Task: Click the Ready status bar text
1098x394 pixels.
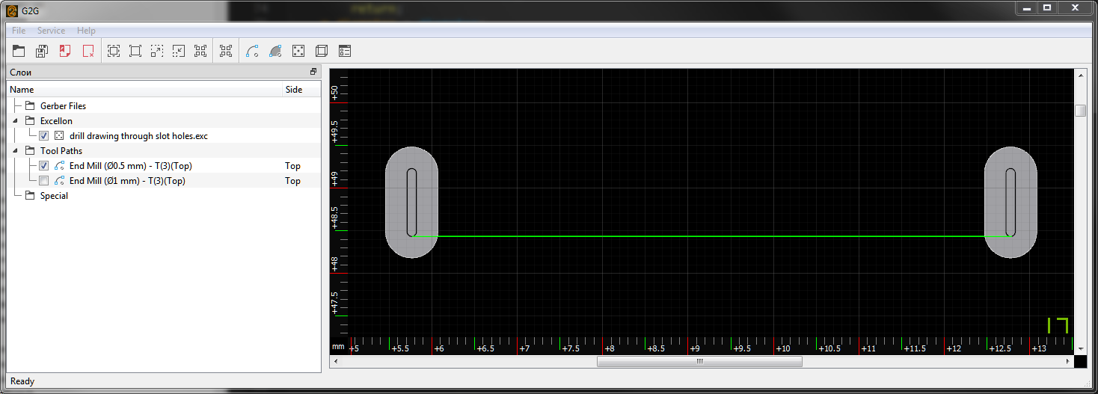Action: [x=22, y=381]
